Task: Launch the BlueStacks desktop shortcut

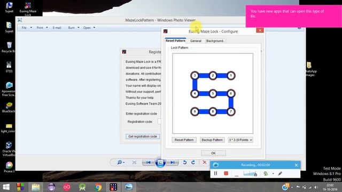Action: coord(9,107)
